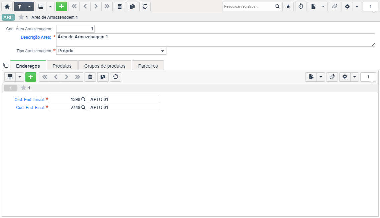
Task: Mark Área de Armazenagem 1 as favorite
Action: (21, 17)
